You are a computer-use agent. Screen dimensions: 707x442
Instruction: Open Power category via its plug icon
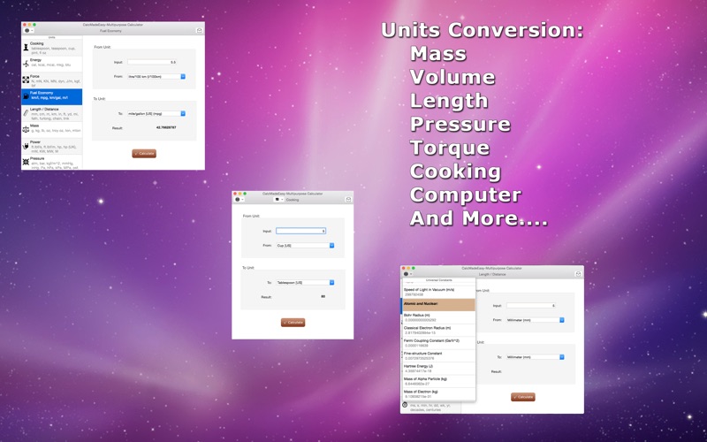click(26, 146)
